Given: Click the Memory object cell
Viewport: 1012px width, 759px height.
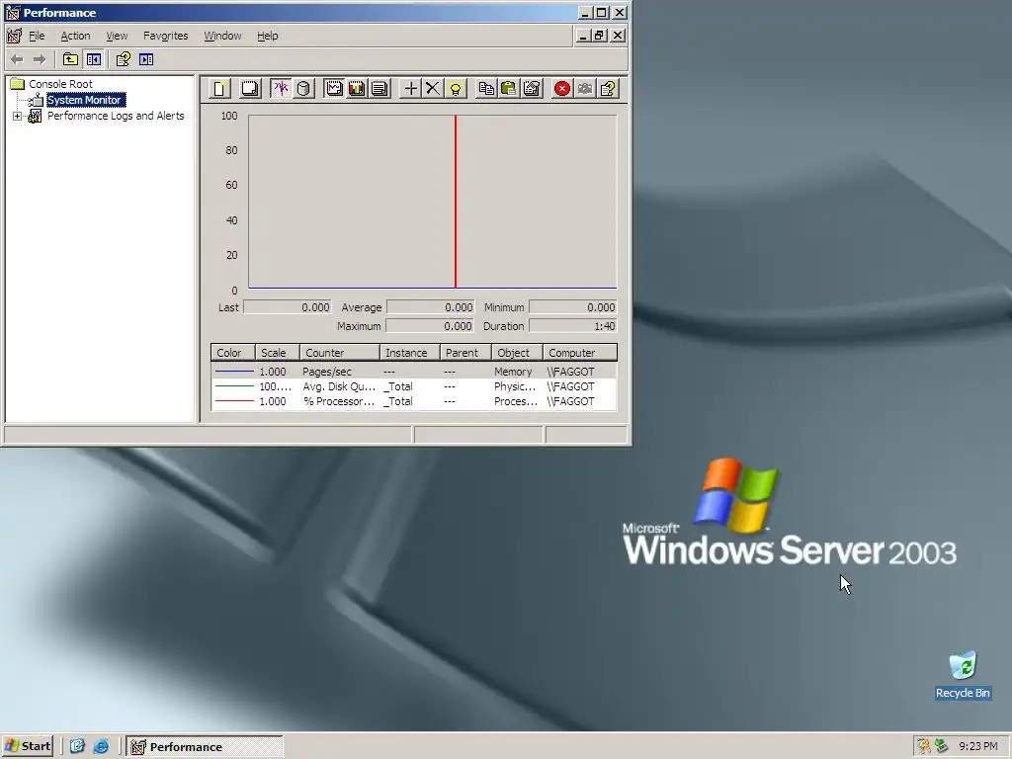Looking at the screenshot, I should tap(513, 372).
